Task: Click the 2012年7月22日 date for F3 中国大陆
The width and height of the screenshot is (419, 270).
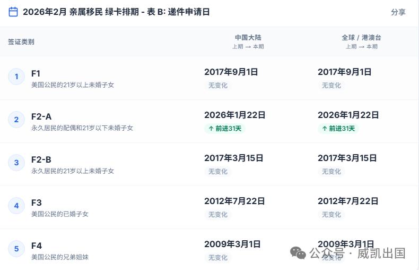Action: click(x=234, y=201)
